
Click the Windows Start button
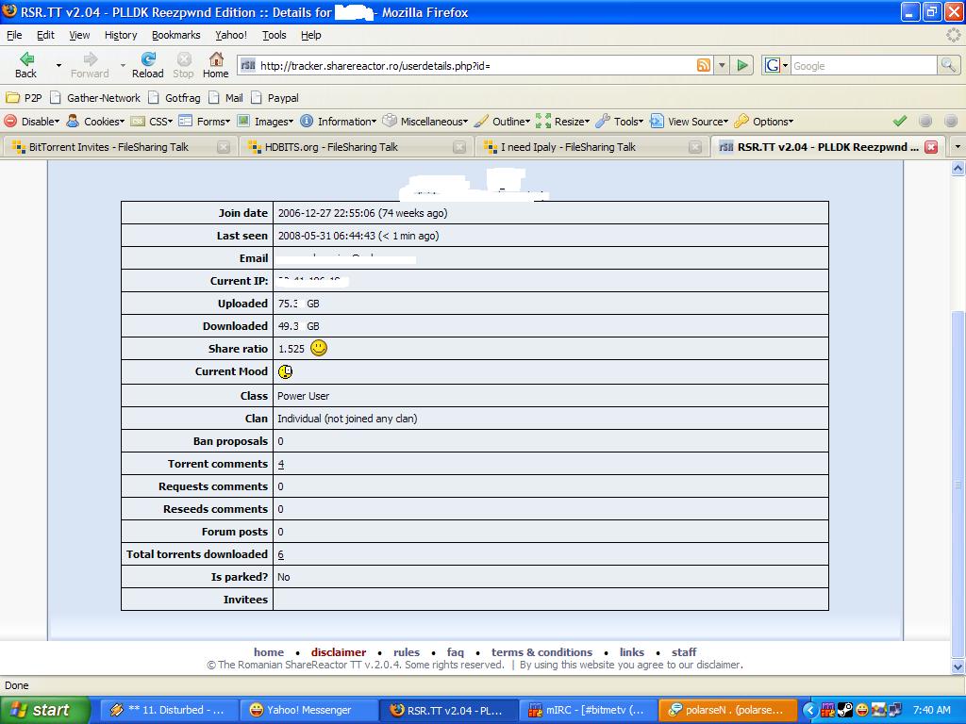(45, 710)
